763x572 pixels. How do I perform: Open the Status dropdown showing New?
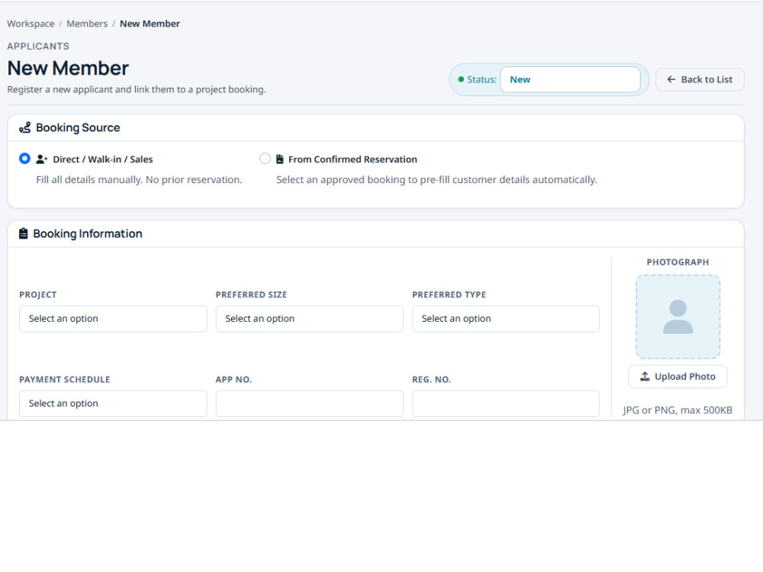pos(570,80)
